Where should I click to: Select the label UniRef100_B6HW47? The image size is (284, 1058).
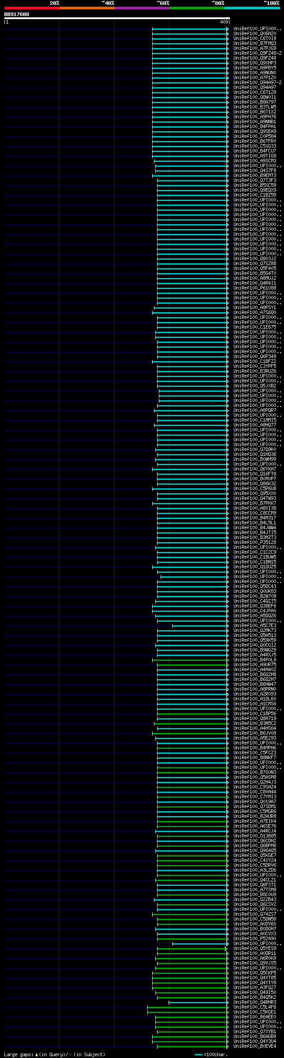pos(255,684)
